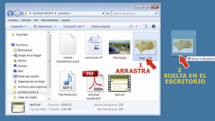Select Favoritos in the navigation pane
215x121 pixels.
point(20,34)
